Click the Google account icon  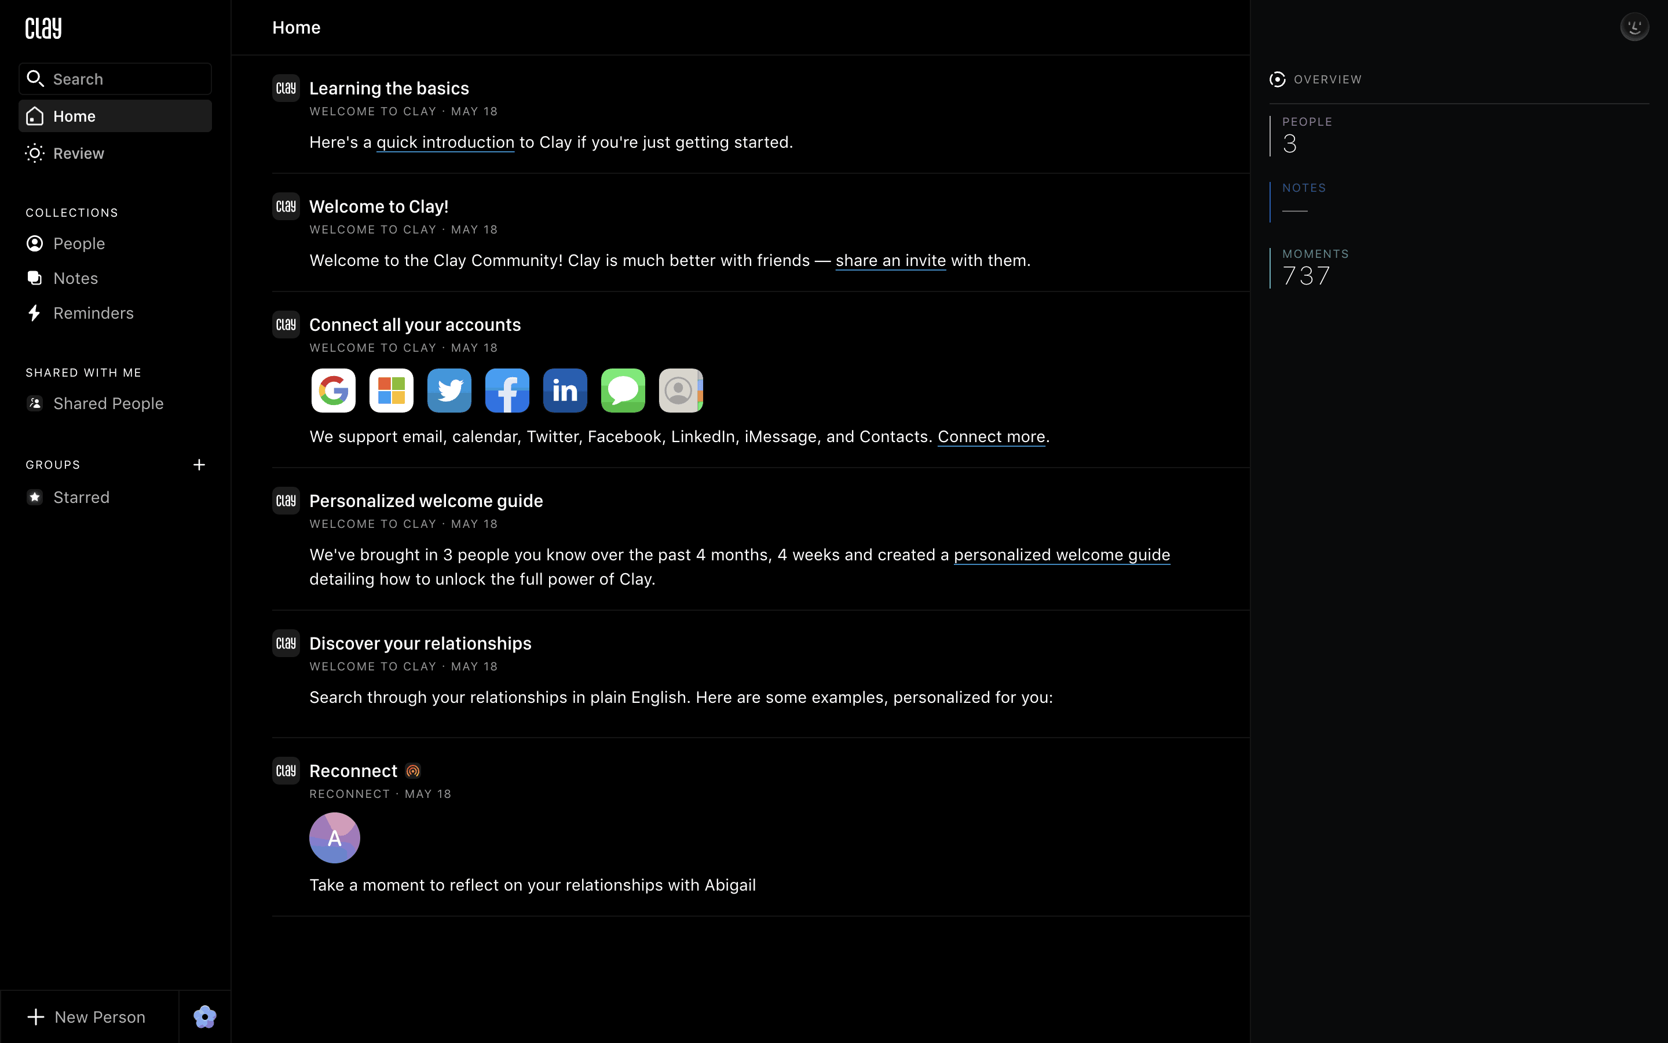click(333, 391)
